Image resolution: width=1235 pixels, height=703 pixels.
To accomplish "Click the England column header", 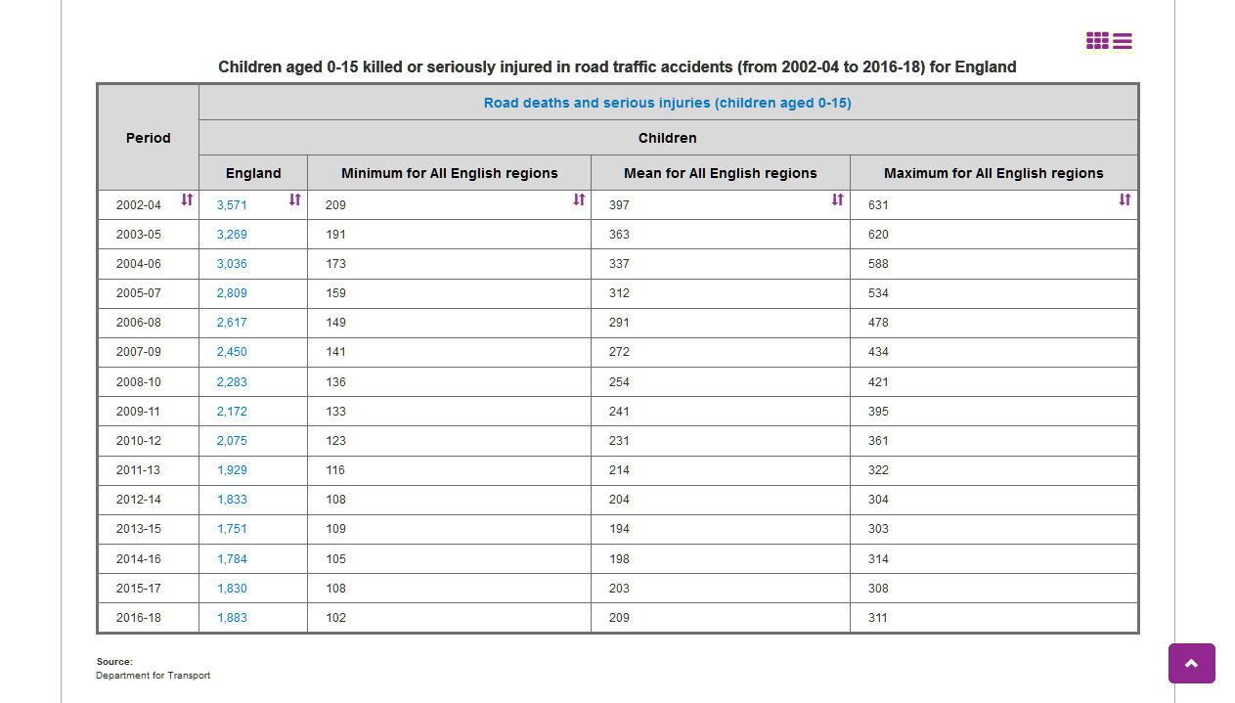I will coord(253,173).
